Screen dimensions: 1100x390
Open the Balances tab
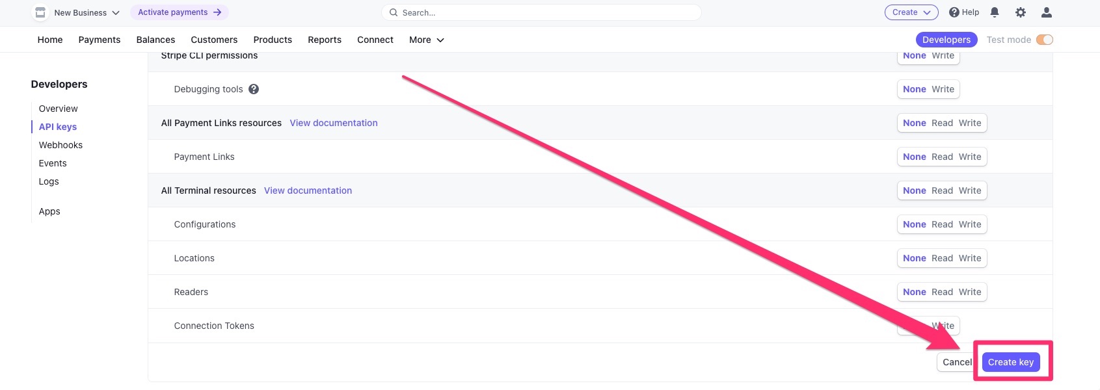click(x=155, y=40)
